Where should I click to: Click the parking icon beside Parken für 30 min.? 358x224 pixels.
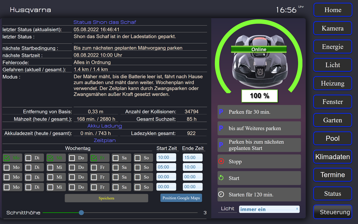221,112
